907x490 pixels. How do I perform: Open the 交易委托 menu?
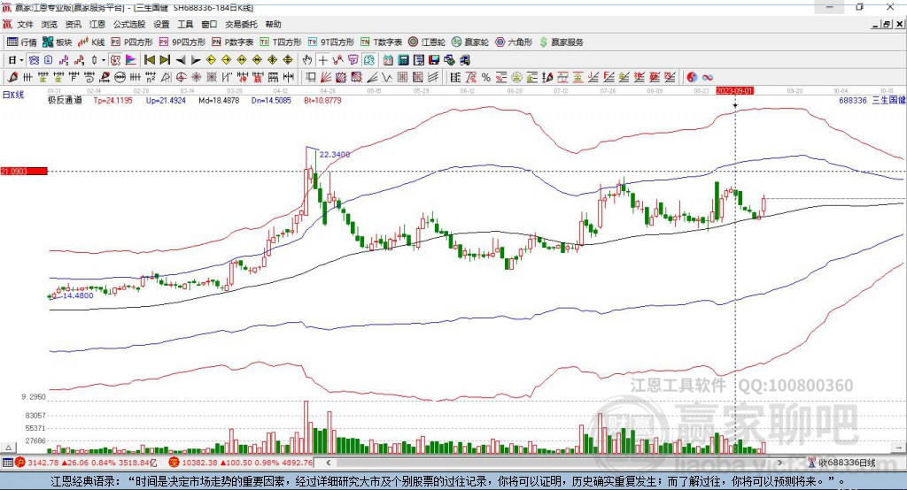coord(241,24)
